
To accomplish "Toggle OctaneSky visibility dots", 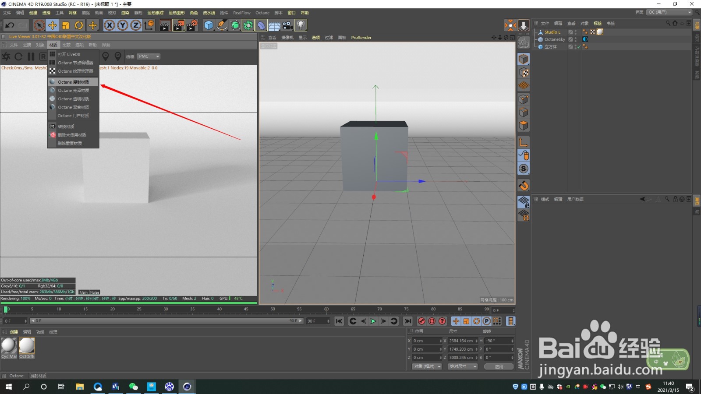I will [x=576, y=39].
